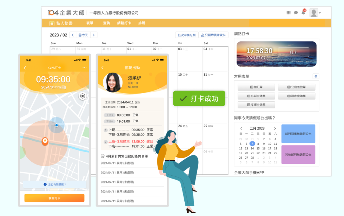Go to previous month in main calendar
Image resolution: width=344 pixels, height=216 pixels.
click(x=73, y=35)
